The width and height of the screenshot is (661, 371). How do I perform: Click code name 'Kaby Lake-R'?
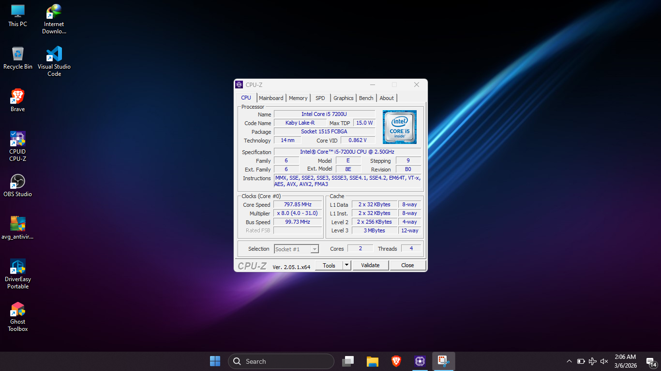tap(300, 123)
